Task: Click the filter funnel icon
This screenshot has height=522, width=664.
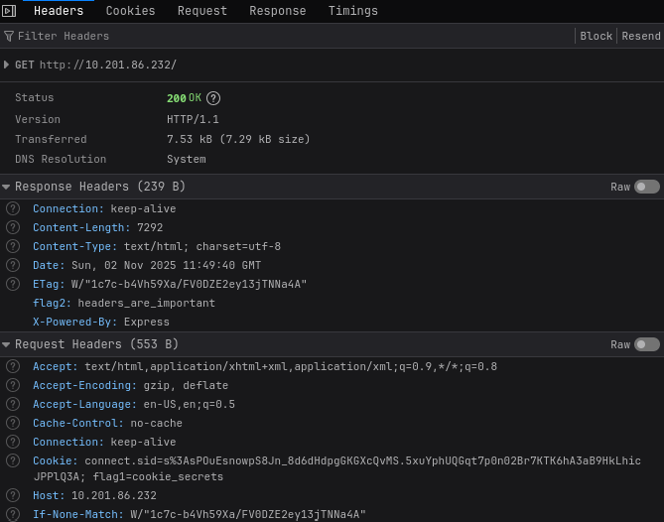Action: 9,36
